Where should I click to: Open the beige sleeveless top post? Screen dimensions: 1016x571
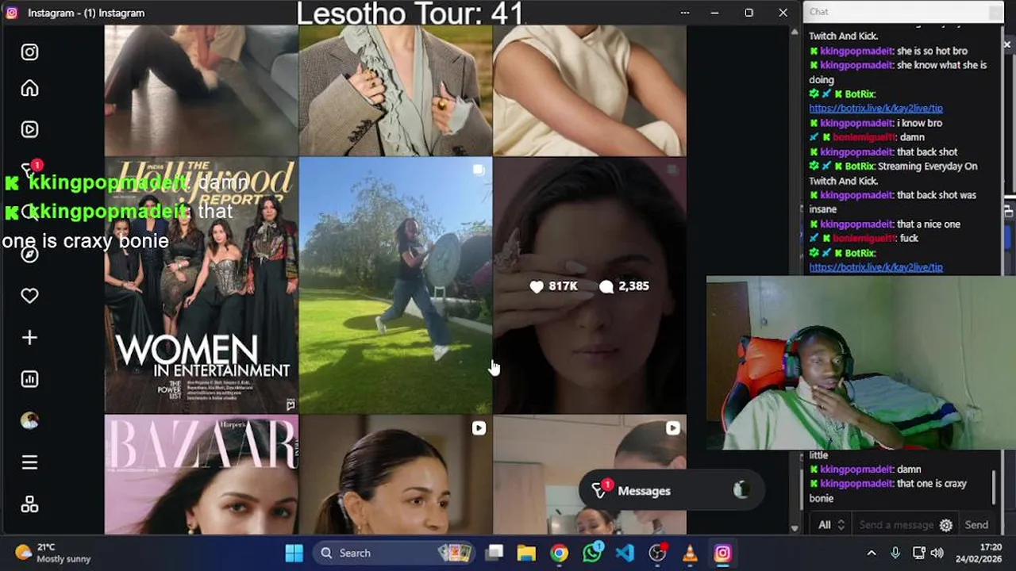(x=589, y=90)
